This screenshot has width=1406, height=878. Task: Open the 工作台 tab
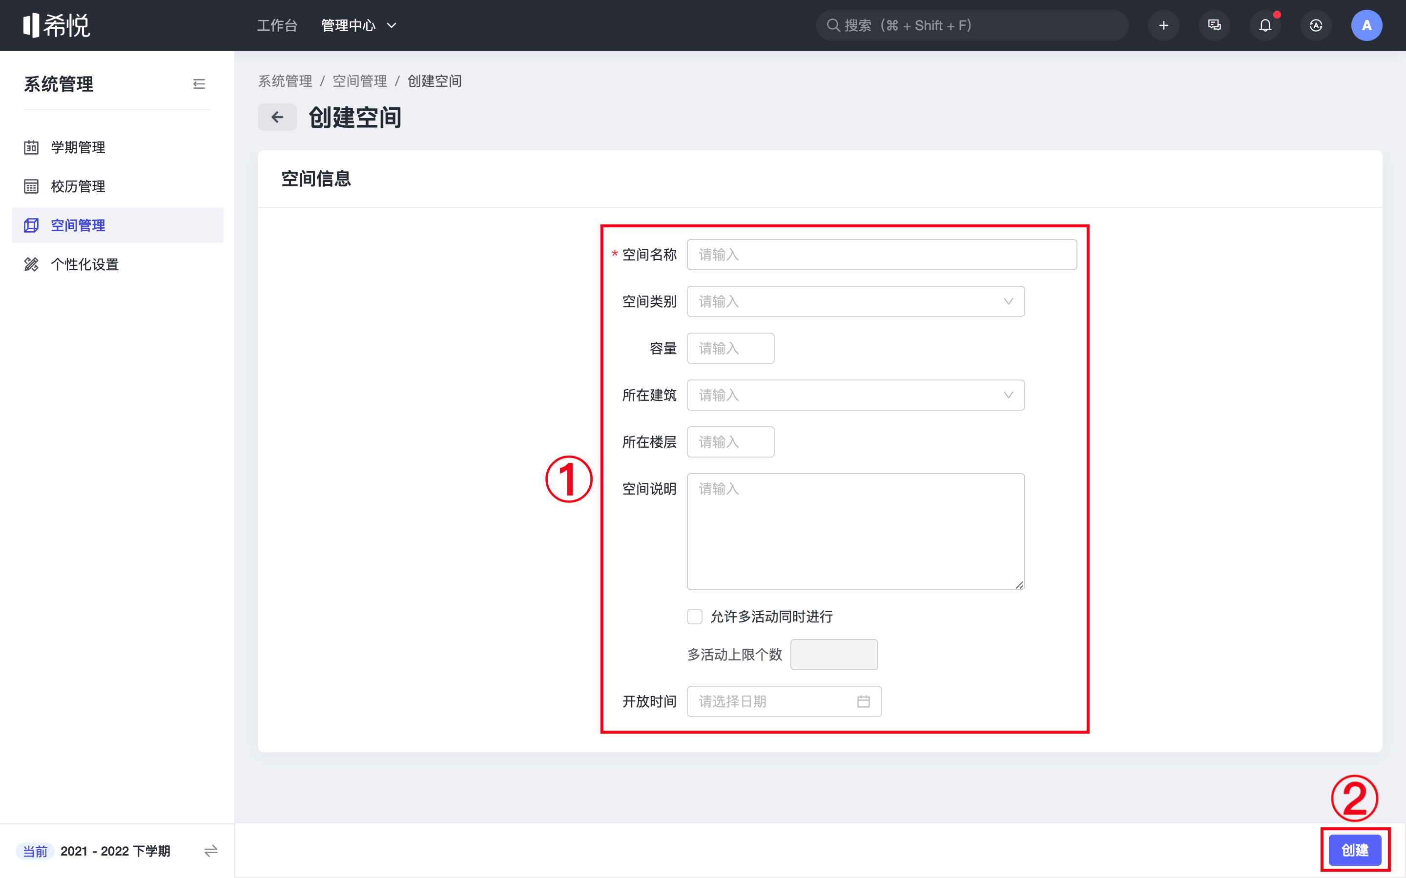pyautogui.click(x=277, y=25)
